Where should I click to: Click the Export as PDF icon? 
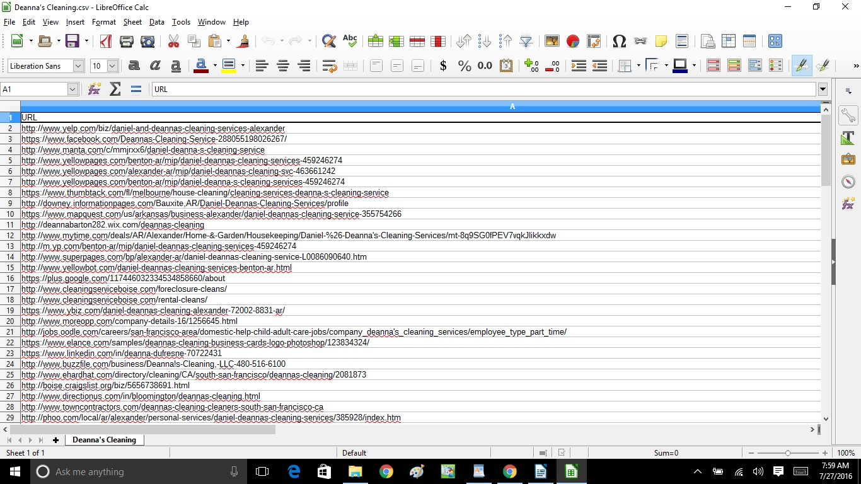(105, 42)
